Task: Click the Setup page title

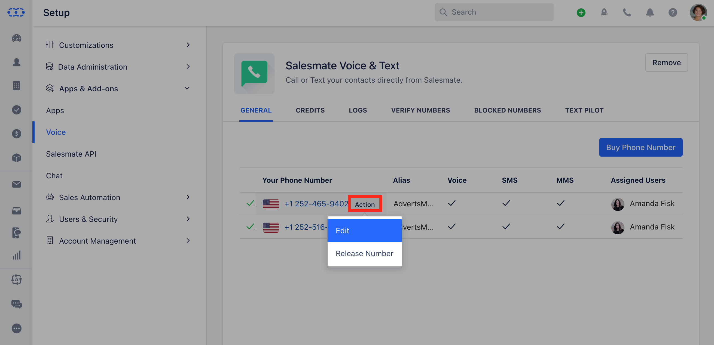Action: (x=56, y=13)
